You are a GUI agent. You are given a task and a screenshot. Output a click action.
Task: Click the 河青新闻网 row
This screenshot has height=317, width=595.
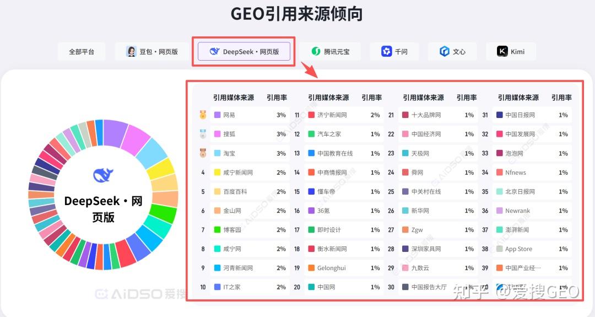click(250, 267)
